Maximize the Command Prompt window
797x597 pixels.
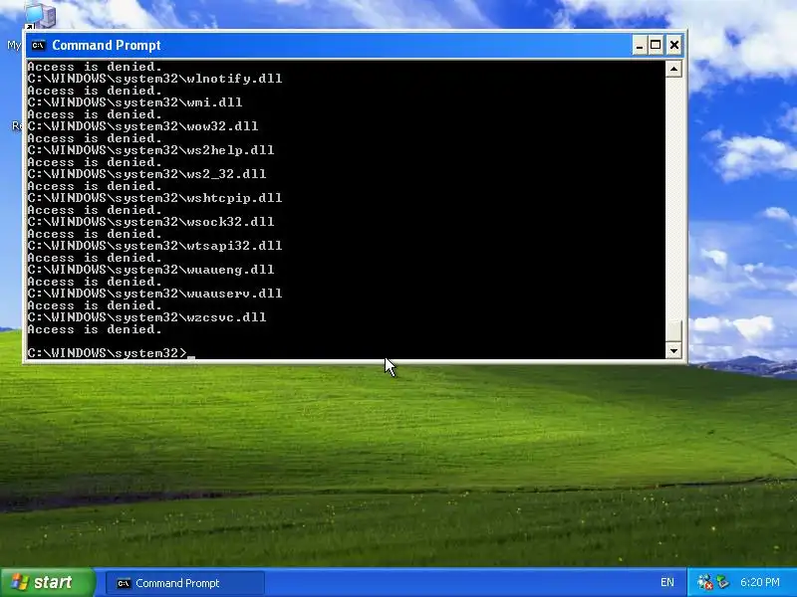pos(656,45)
